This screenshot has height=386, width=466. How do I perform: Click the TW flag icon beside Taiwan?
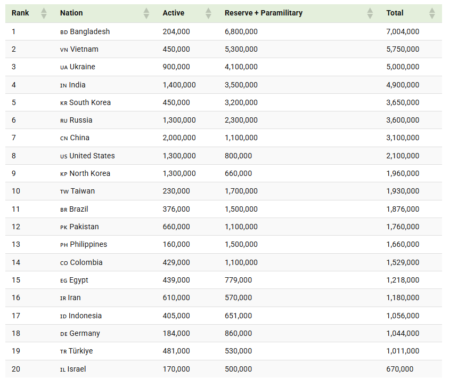pos(64,191)
